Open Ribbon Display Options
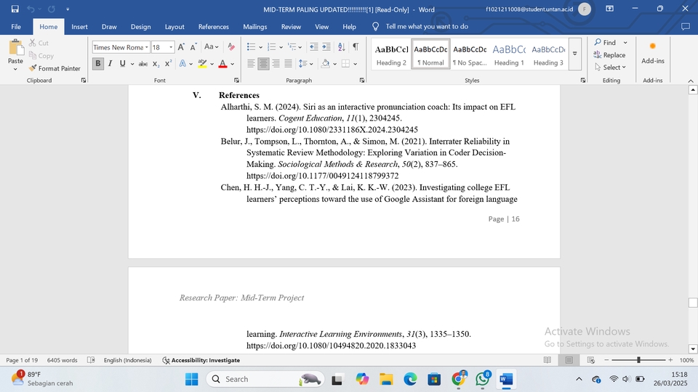Screen dimensions: 698x392 (609, 9)
